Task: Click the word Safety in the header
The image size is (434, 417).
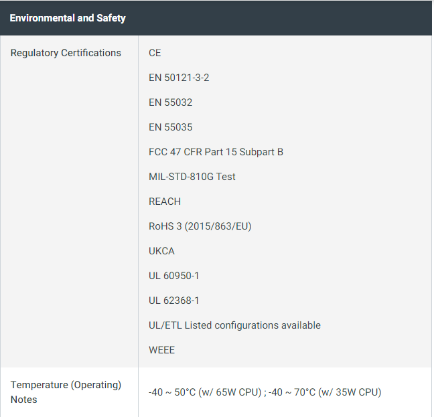Action: point(111,19)
